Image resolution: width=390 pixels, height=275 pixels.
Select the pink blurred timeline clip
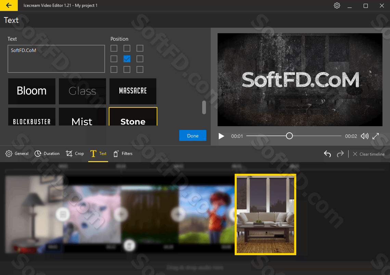tap(92, 214)
